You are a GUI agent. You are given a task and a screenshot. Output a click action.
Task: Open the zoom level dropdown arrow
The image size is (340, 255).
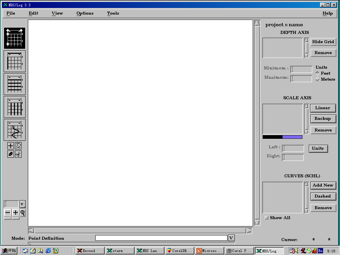[22, 204]
